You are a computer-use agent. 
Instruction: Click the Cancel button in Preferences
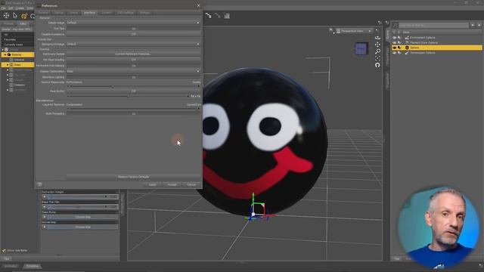click(x=191, y=184)
